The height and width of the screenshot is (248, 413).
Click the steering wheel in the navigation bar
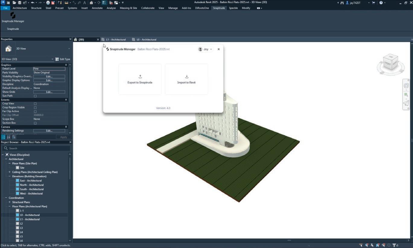point(406,86)
